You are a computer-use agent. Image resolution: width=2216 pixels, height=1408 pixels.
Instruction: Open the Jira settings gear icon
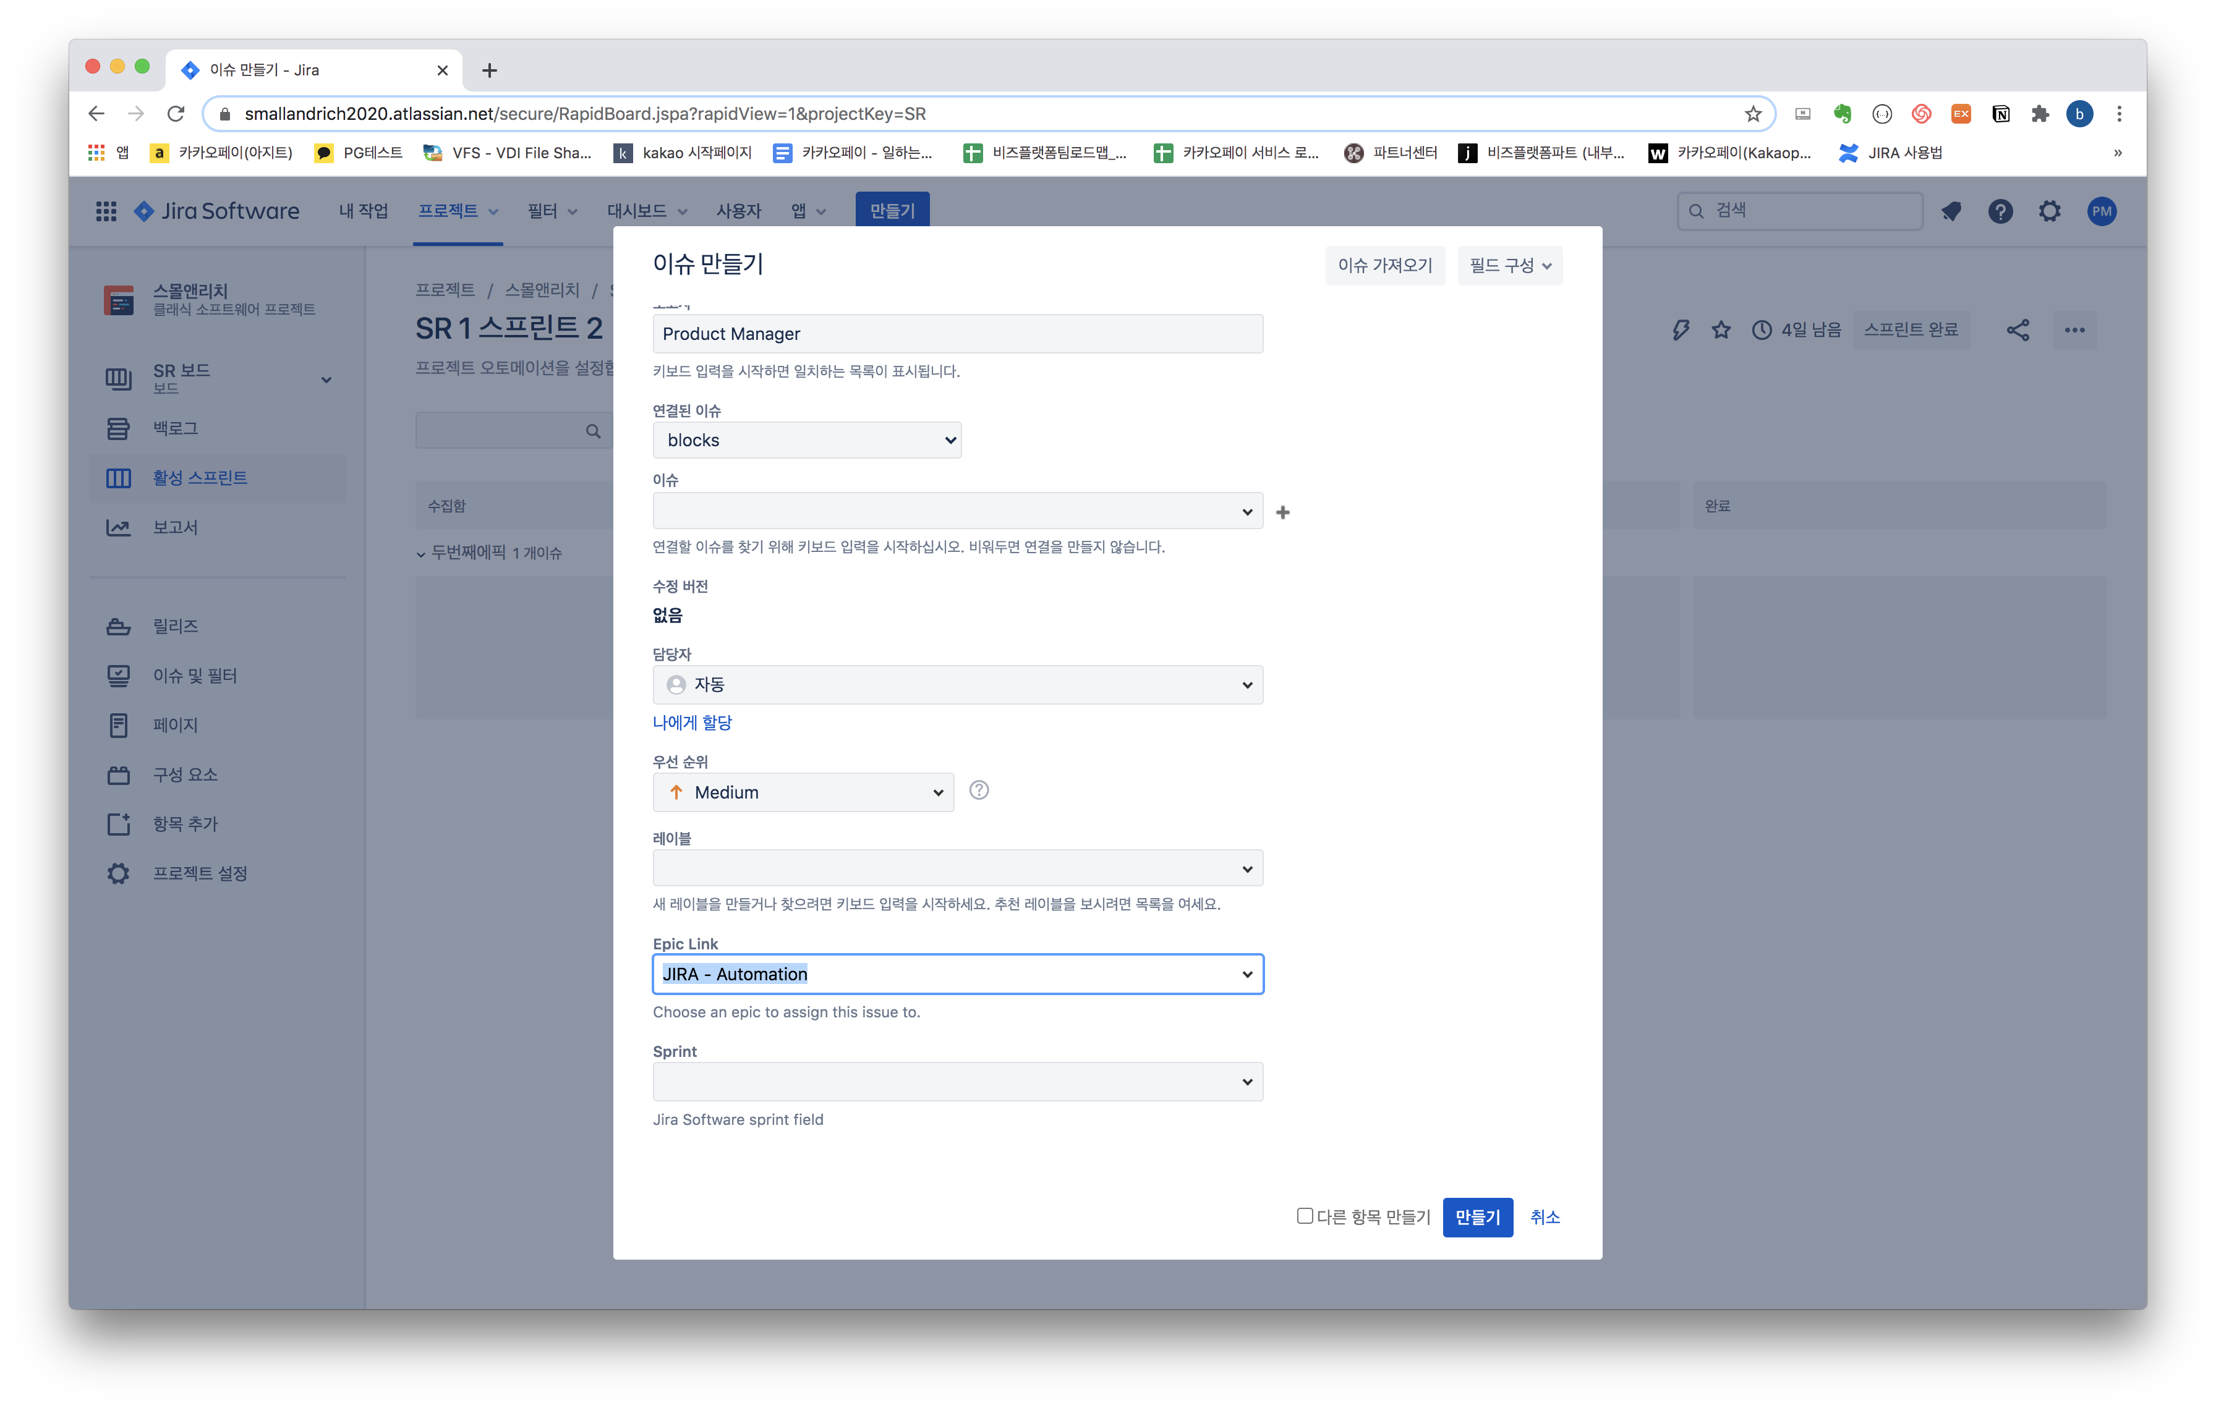pyautogui.click(x=2050, y=211)
